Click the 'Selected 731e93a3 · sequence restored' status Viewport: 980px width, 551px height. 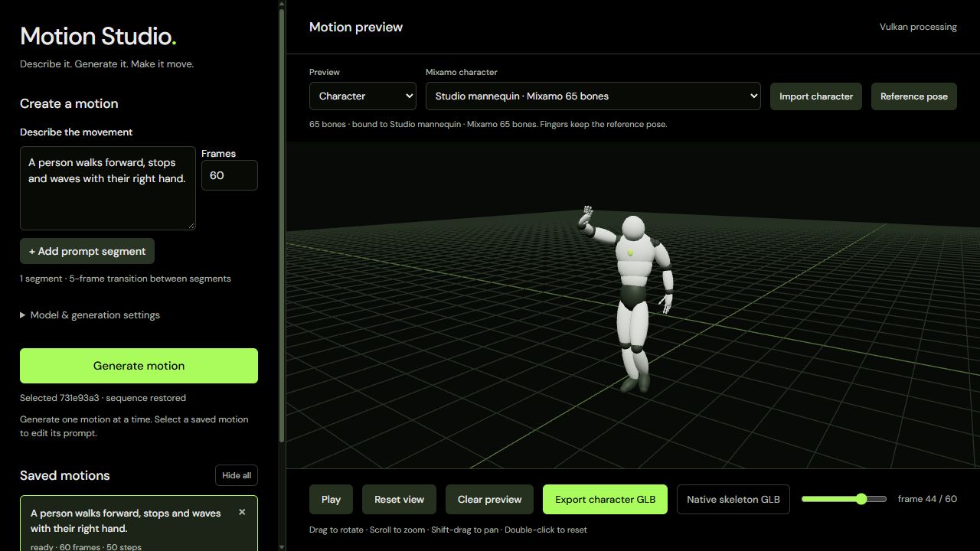tap(103, 398)
